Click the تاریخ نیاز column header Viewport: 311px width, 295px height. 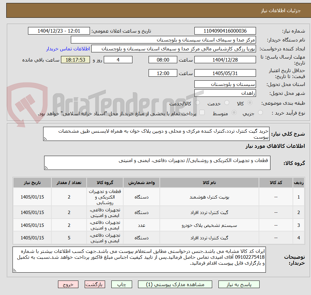click(32, 183)
